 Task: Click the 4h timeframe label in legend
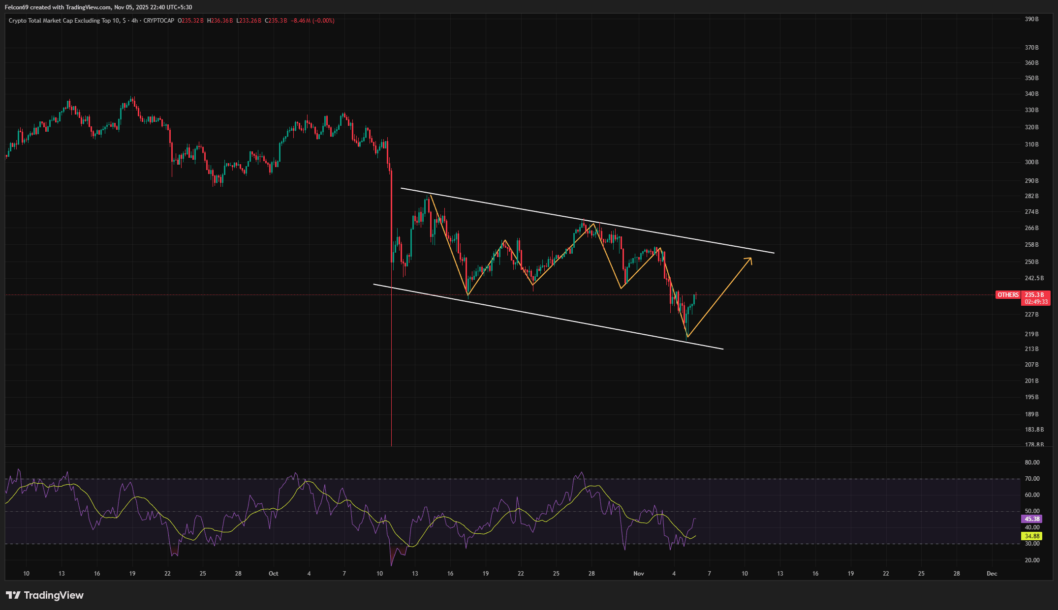tap(134, 21)
